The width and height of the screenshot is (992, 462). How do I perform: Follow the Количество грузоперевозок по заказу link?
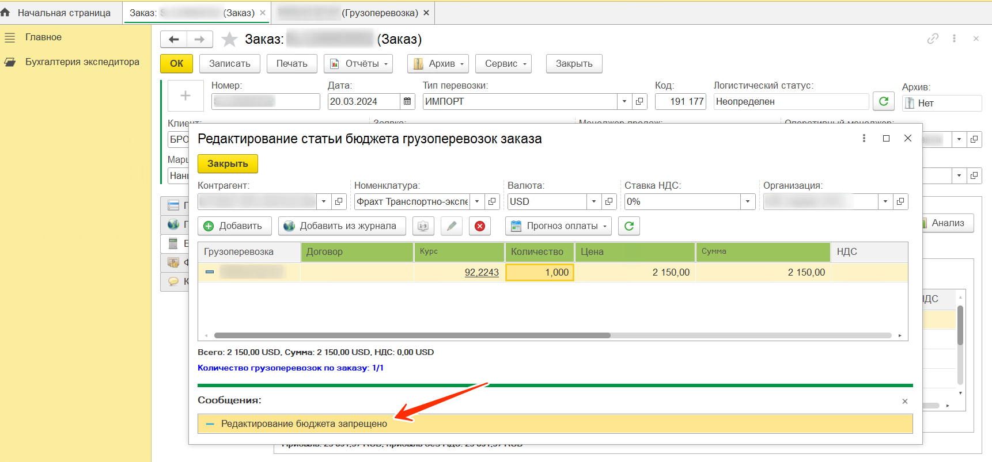[x=290, y=368]
